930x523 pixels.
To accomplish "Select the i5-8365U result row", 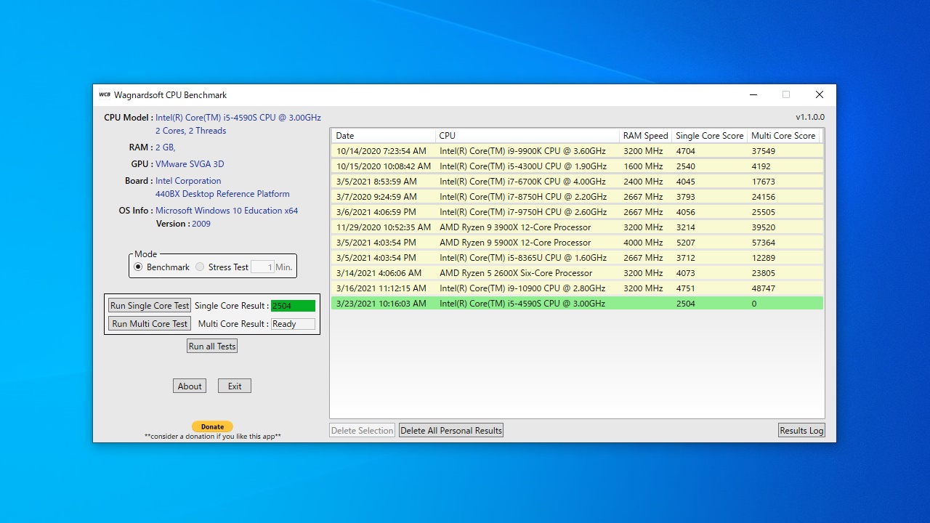I will [x=577, y=258].
